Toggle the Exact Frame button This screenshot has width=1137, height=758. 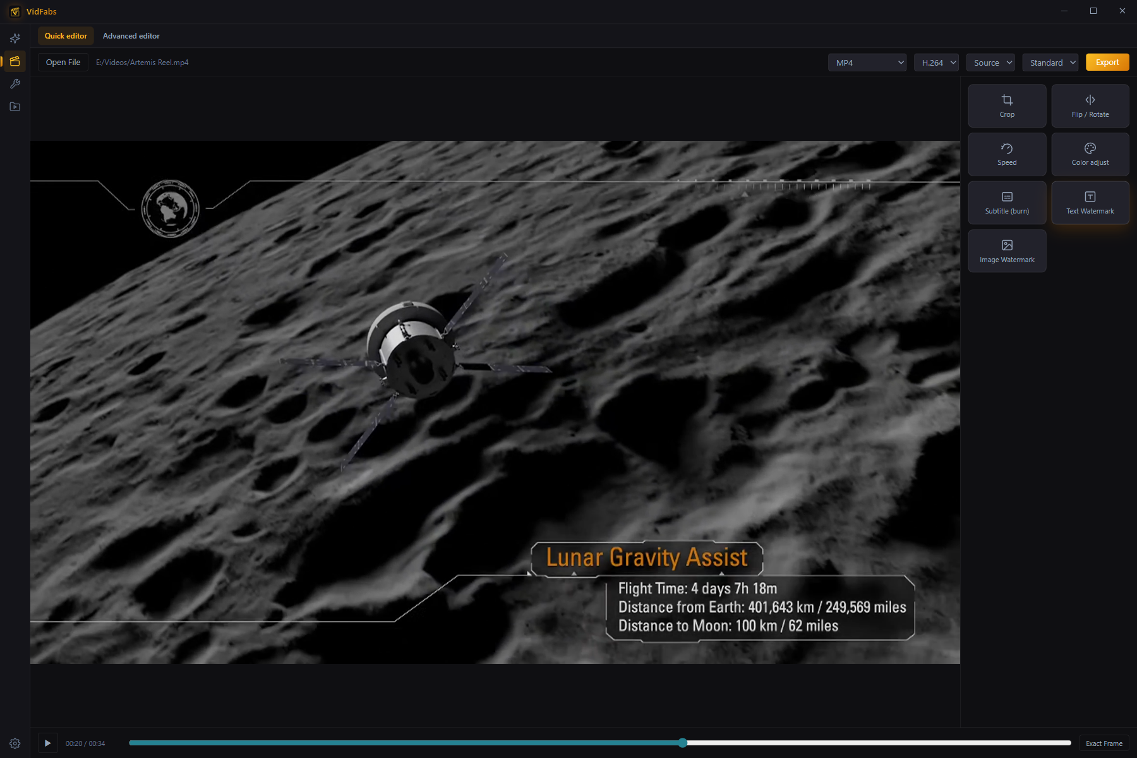click(1104, 743)
